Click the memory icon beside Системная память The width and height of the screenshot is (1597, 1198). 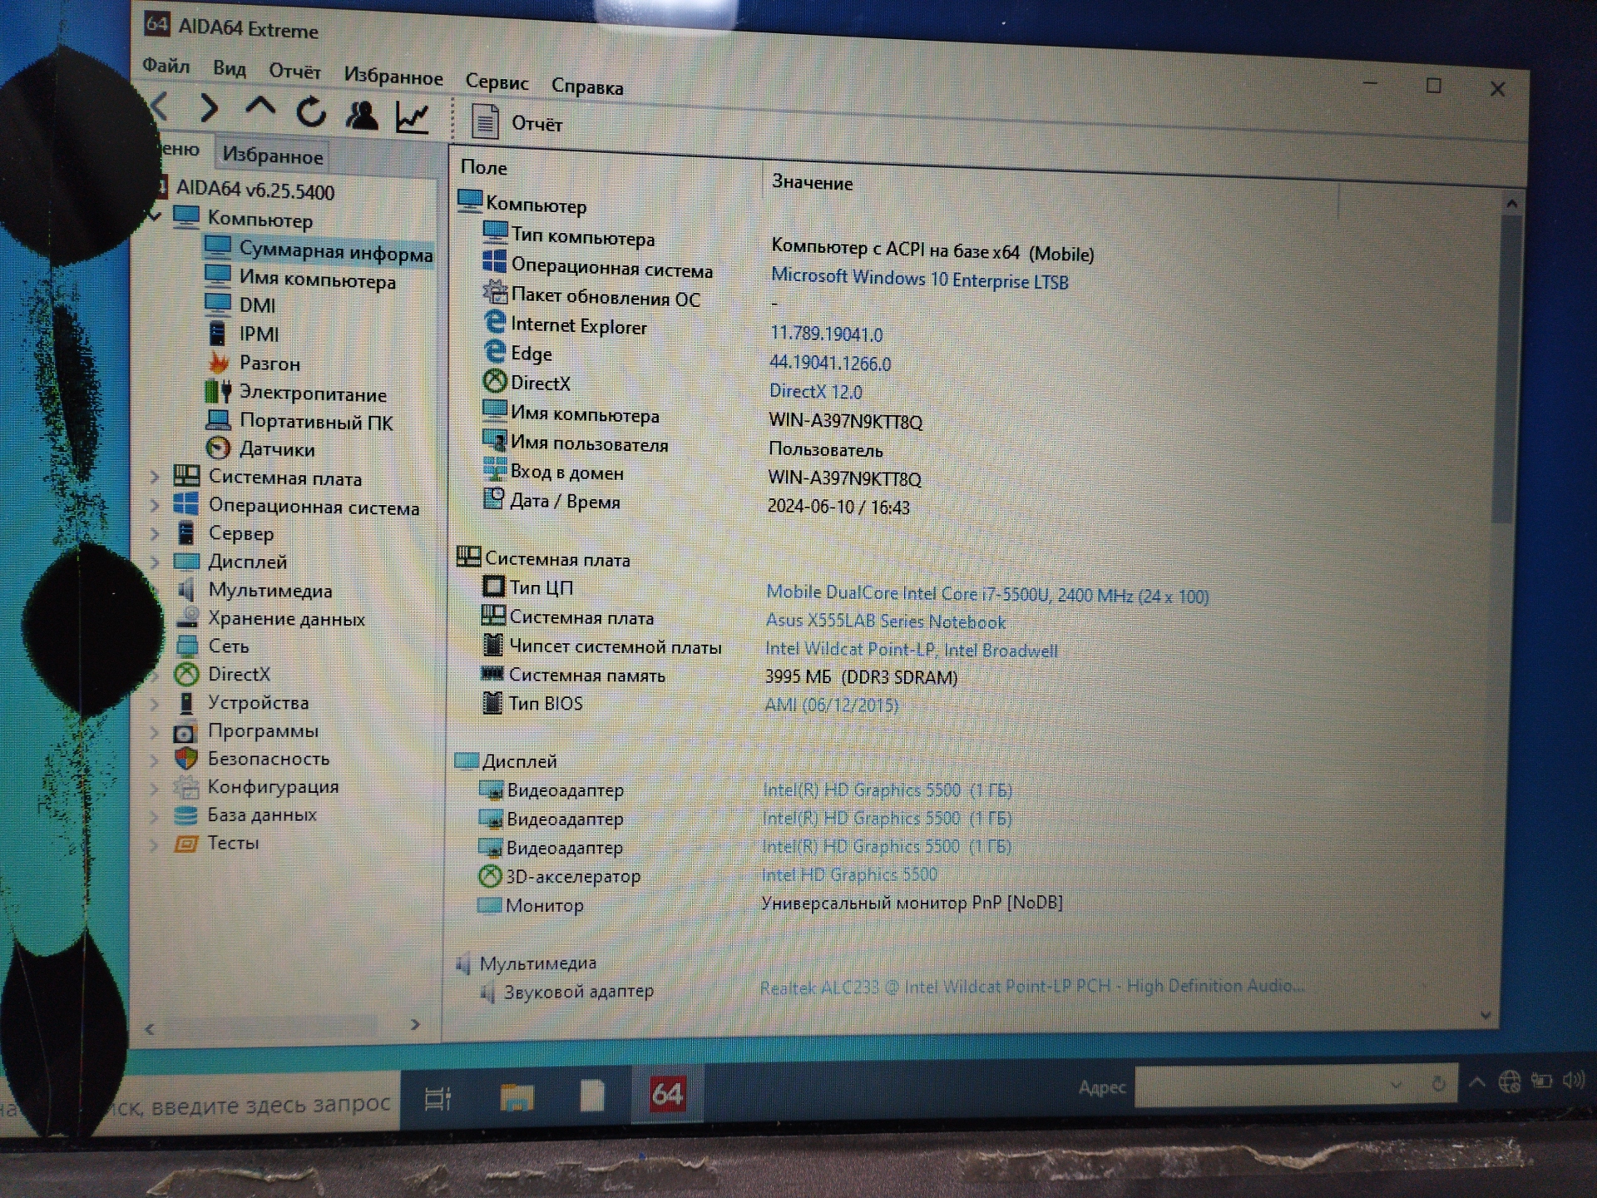tap(492, 673)
